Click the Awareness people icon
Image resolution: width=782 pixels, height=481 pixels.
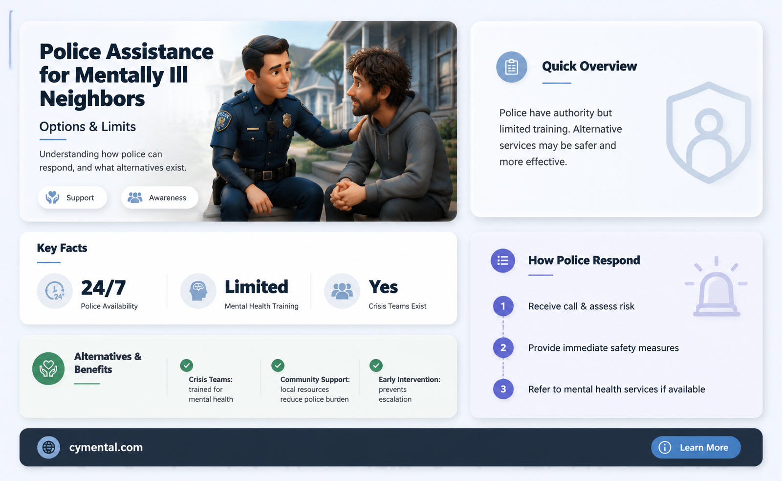pyautogui.click(x=135, y=197)
